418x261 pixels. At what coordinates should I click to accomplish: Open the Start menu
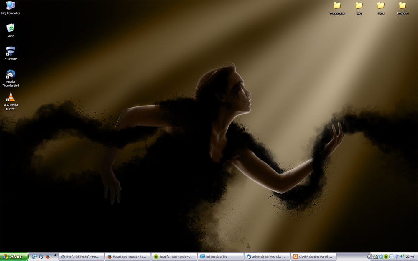pyautogui.click(x=14, y=257)
